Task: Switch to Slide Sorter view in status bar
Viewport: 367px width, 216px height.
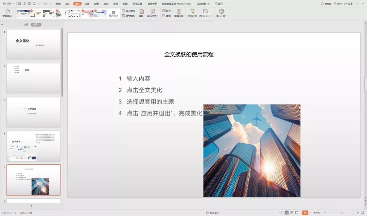Action: 292,212
